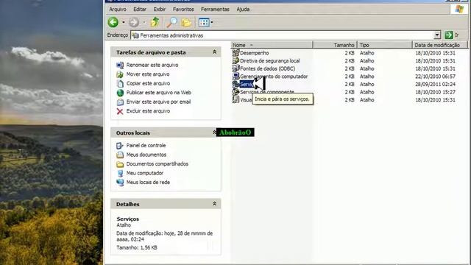Select the Gerenciamento do computador name
This screenshot has height=265, width=471.
click(x=274, y=77)
